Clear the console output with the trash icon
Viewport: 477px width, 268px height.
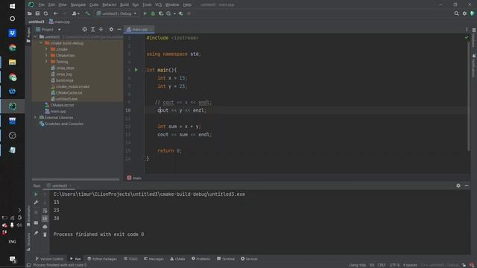45,234
